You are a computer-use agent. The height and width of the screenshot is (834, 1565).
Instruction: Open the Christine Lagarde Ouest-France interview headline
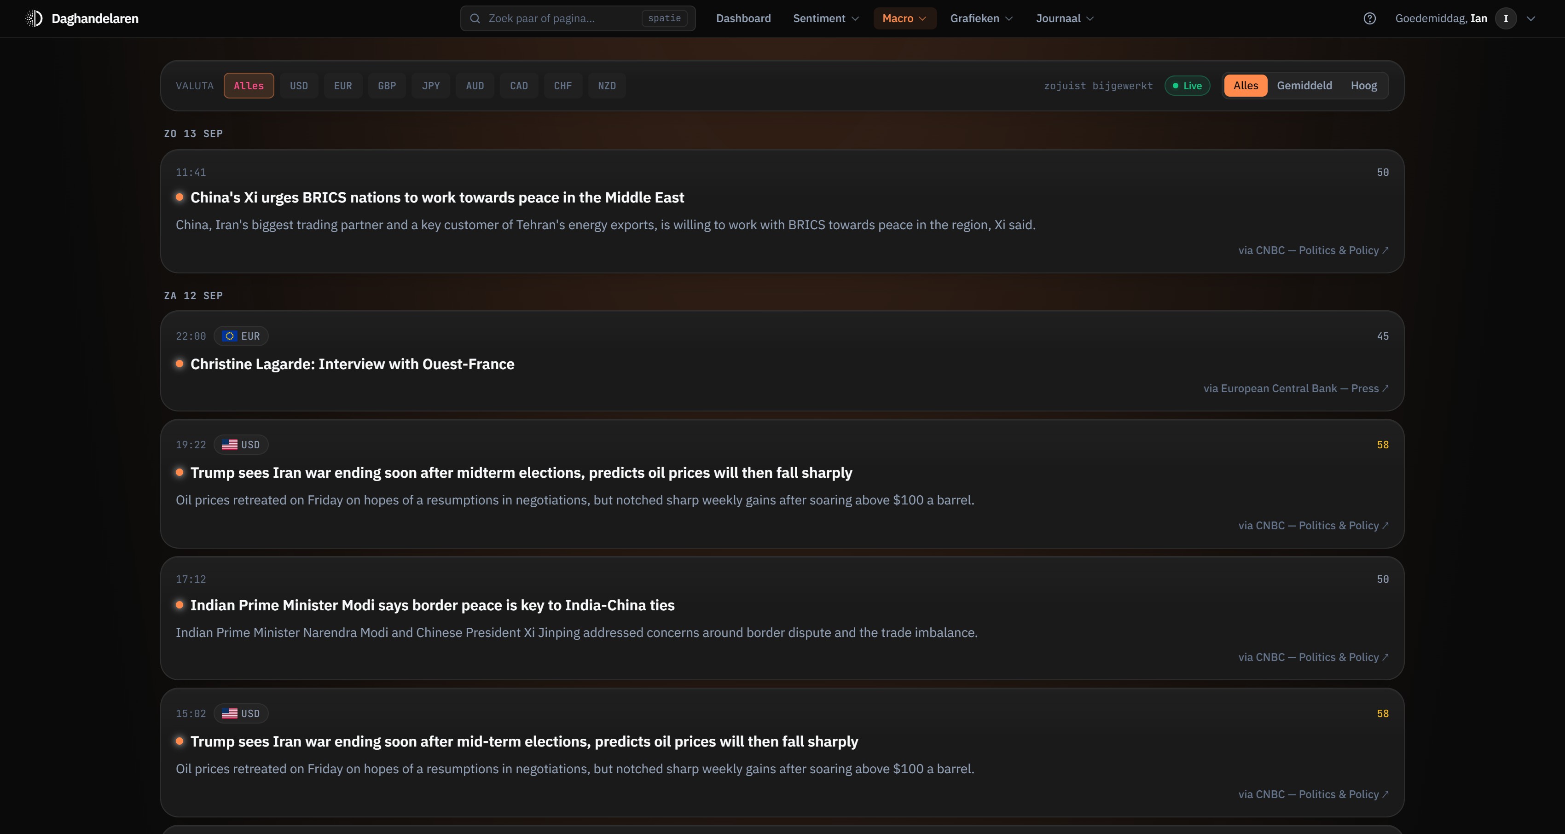(353, 364)
